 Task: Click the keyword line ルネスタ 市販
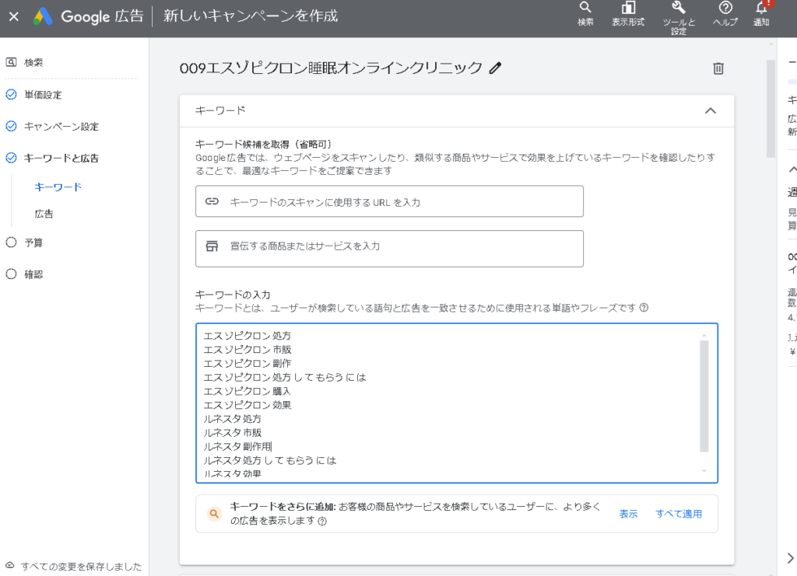232,433
